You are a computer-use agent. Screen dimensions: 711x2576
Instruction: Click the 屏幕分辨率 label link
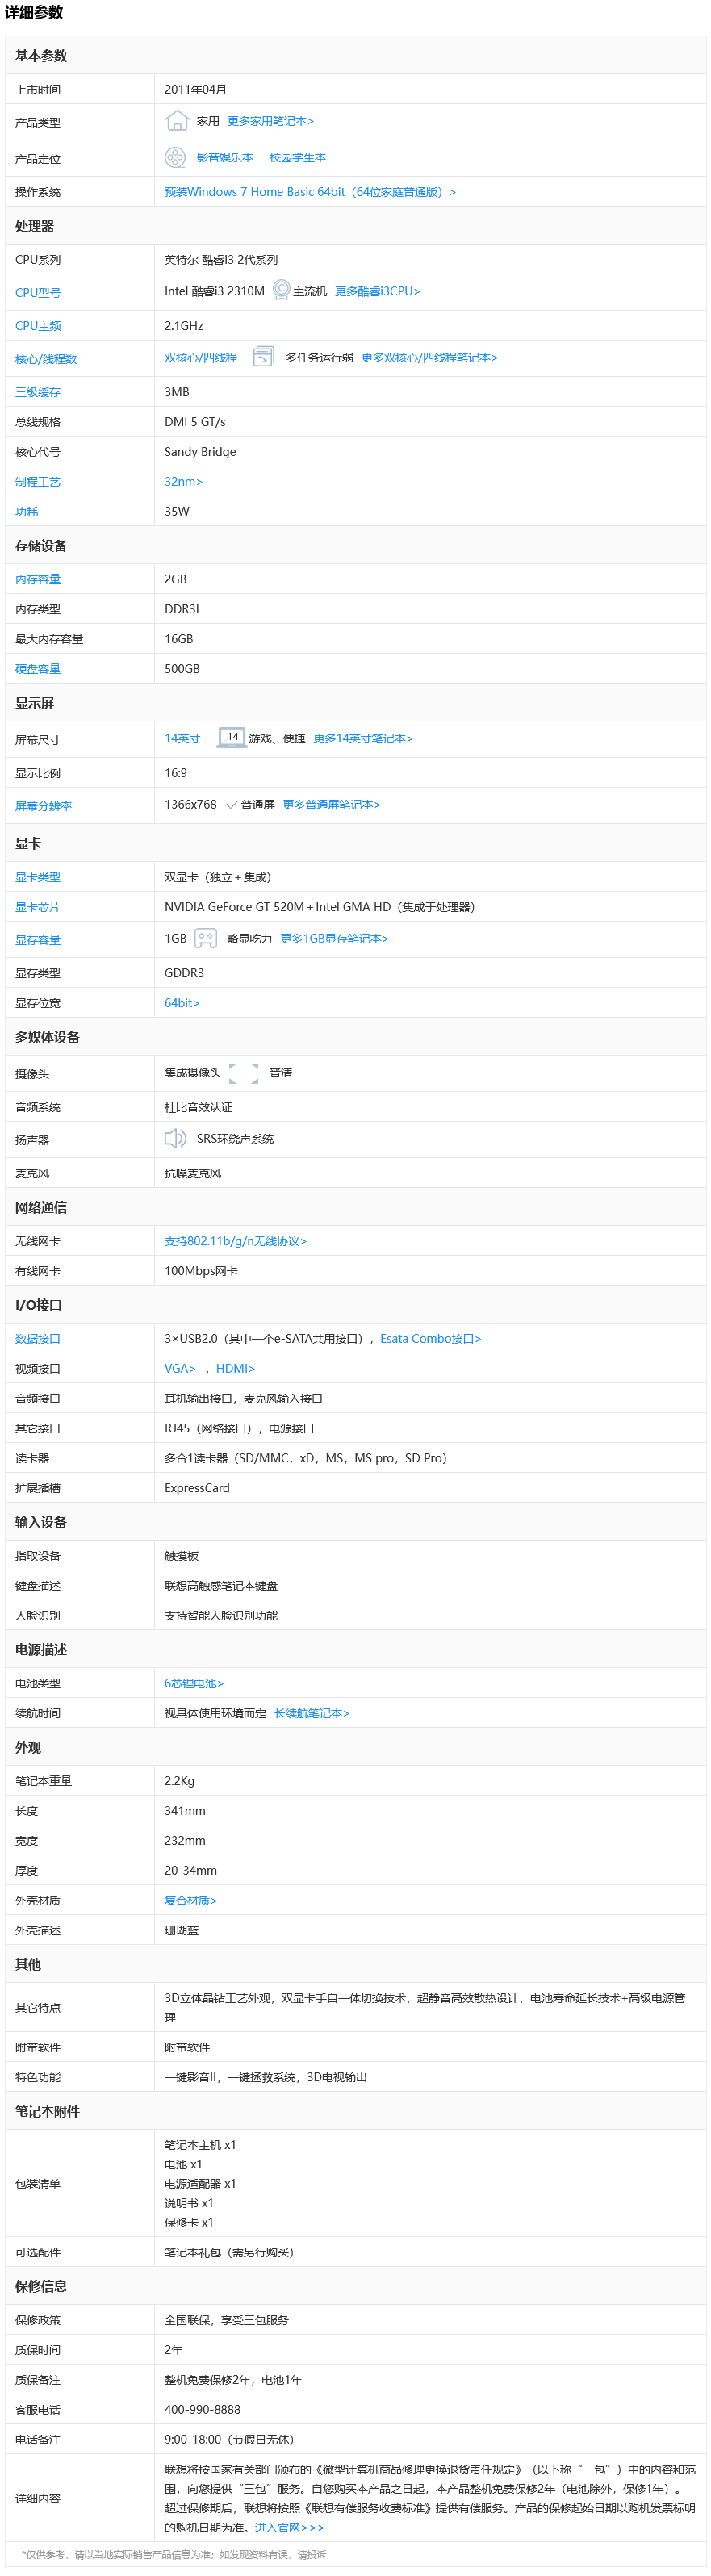coord(43,806)
